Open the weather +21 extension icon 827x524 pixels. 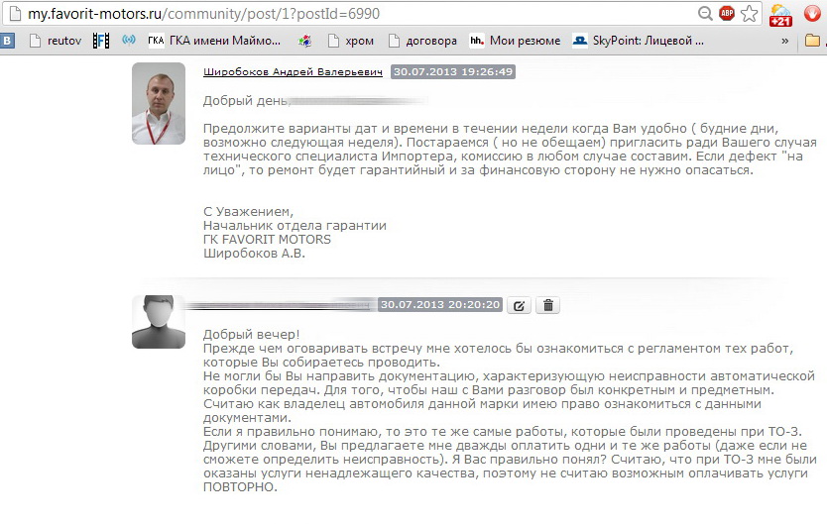(x=780, y=15)
